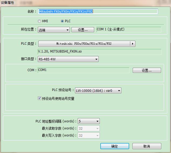
Task: Open the 接口类型 RS-485 4W dropdown
Action: pyautogui.click(x=68, y=59)
